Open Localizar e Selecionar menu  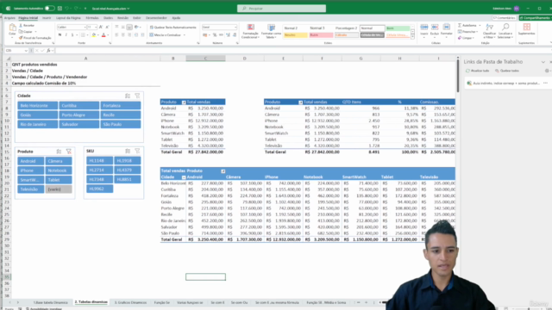[x=505, y=31]
